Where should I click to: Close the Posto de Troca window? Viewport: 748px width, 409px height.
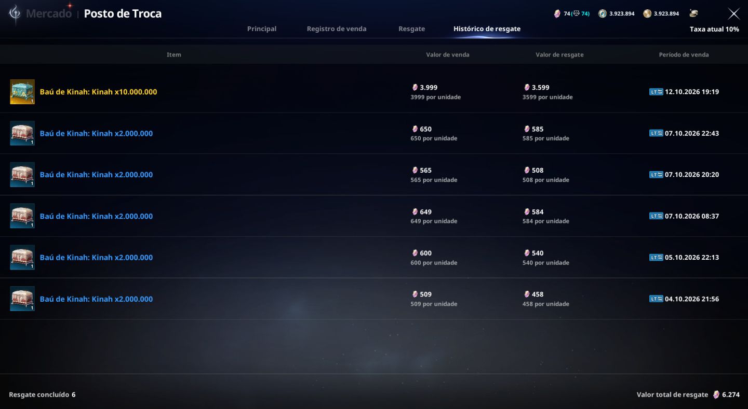[x=733, y=14]
